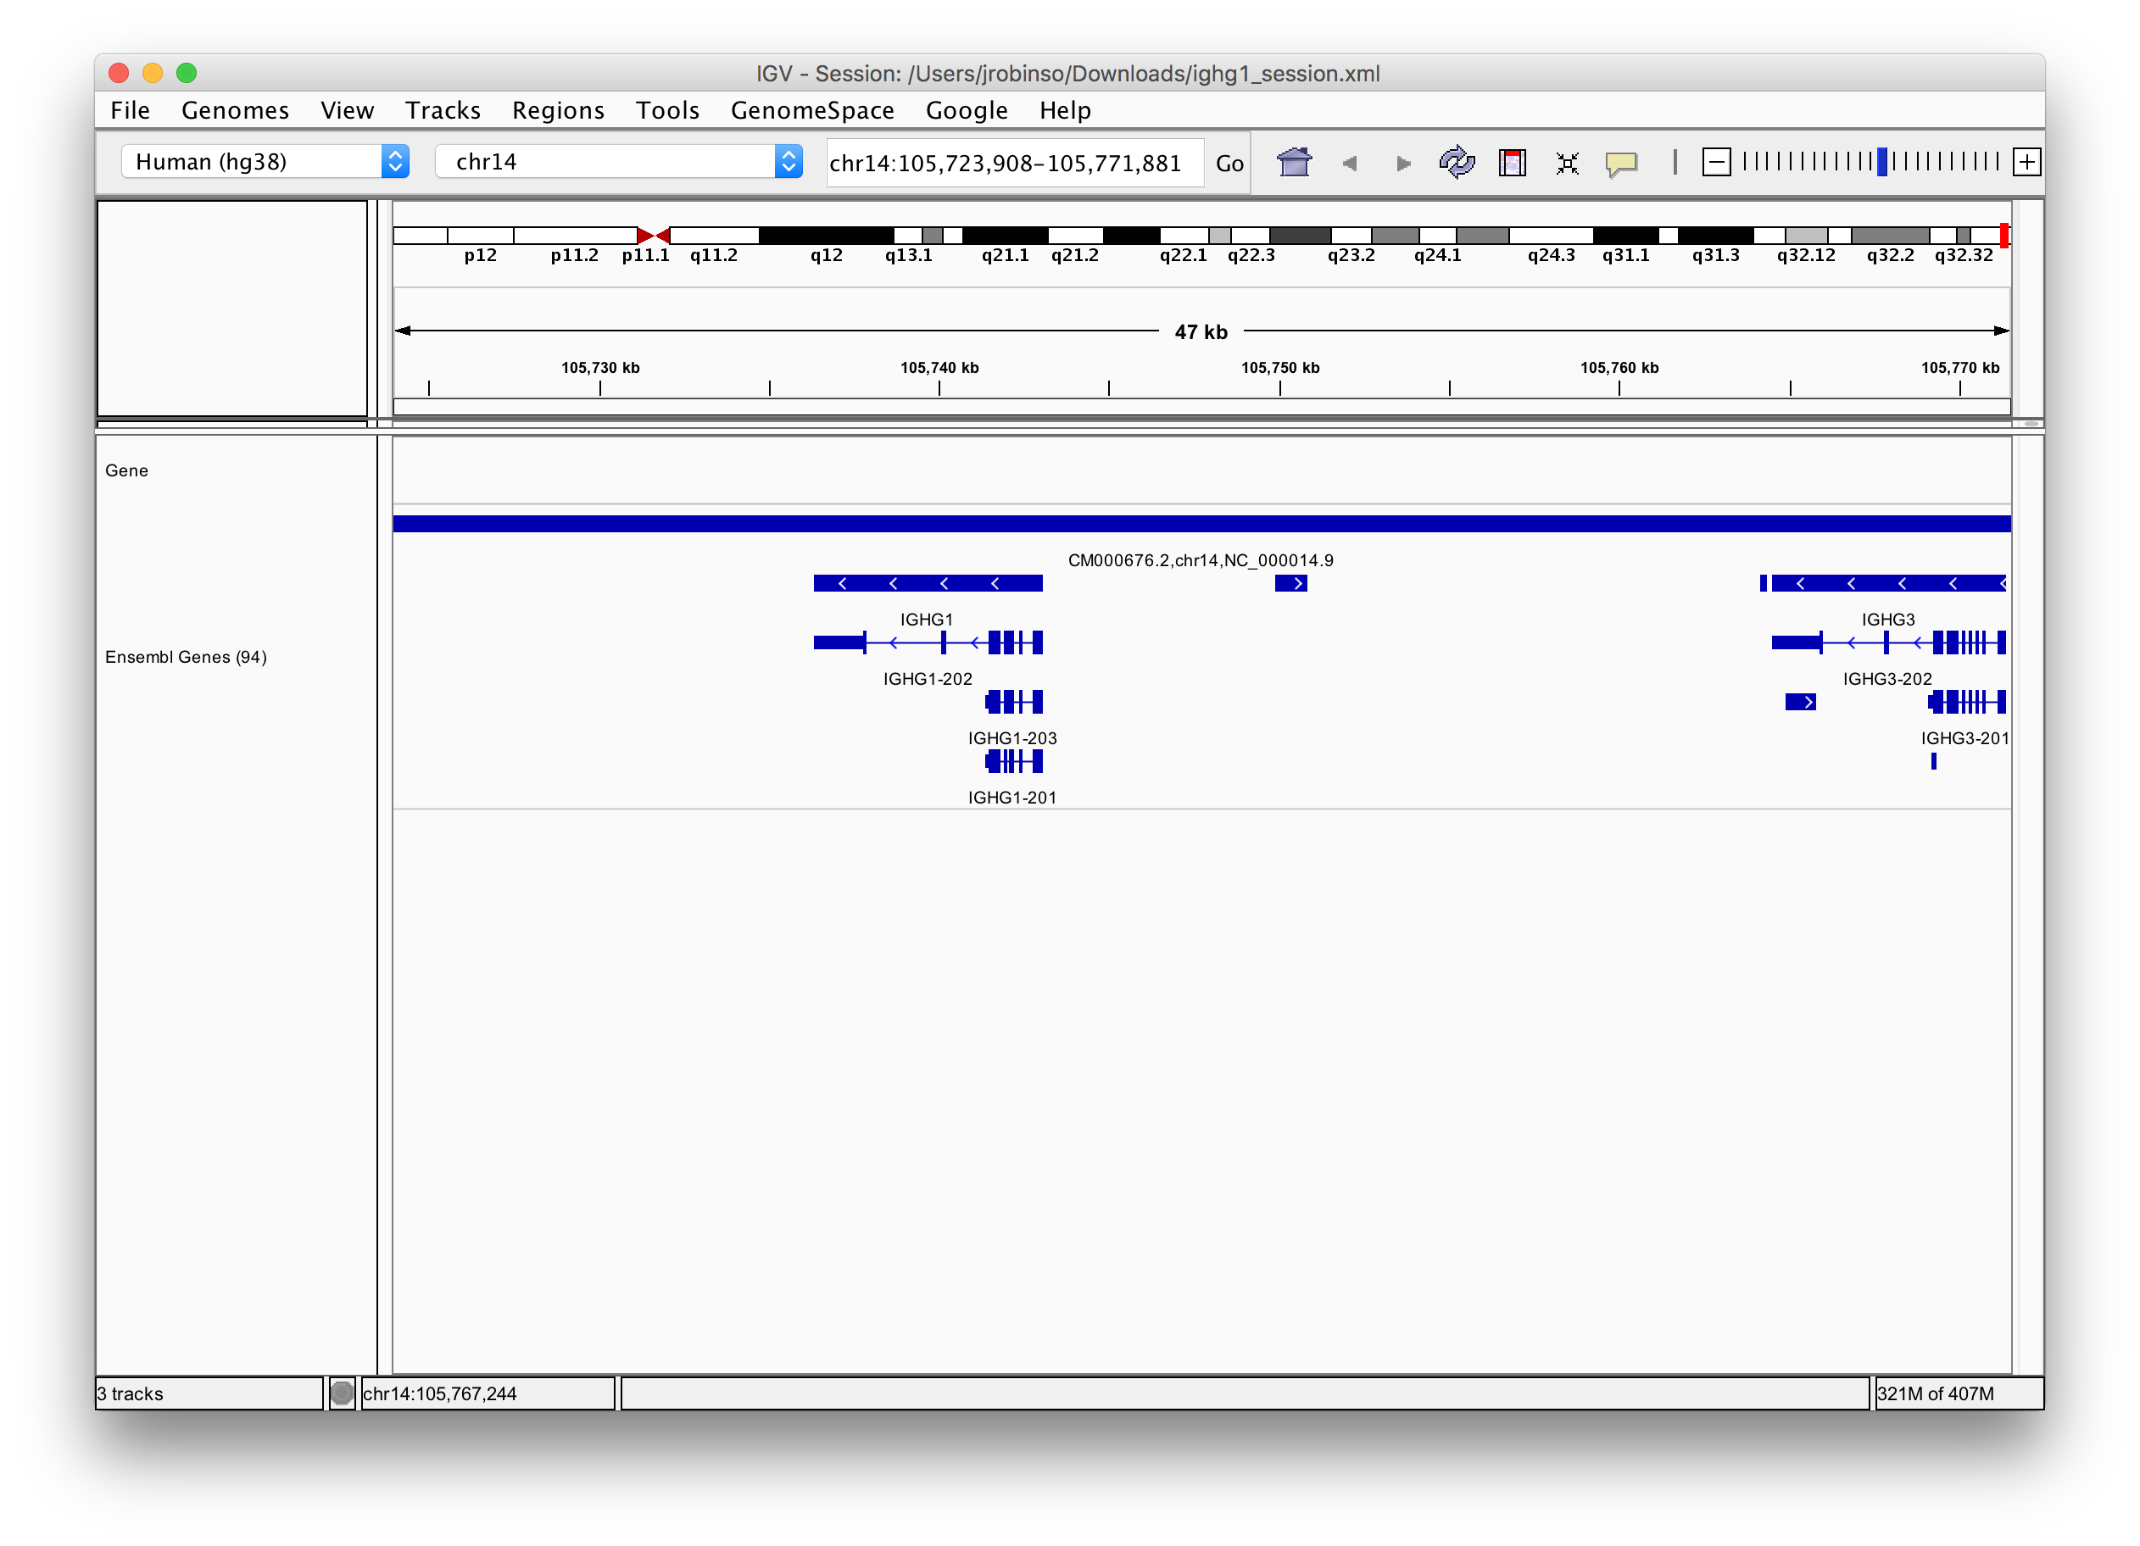2140x1546 pixels.
Task: Open the View menu
Action: click(348, 110)
